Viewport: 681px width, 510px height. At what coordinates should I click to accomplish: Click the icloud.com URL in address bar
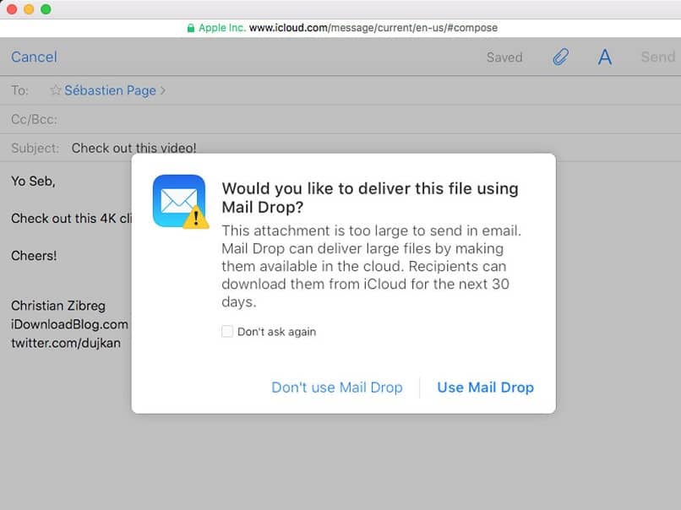(373, 28)
